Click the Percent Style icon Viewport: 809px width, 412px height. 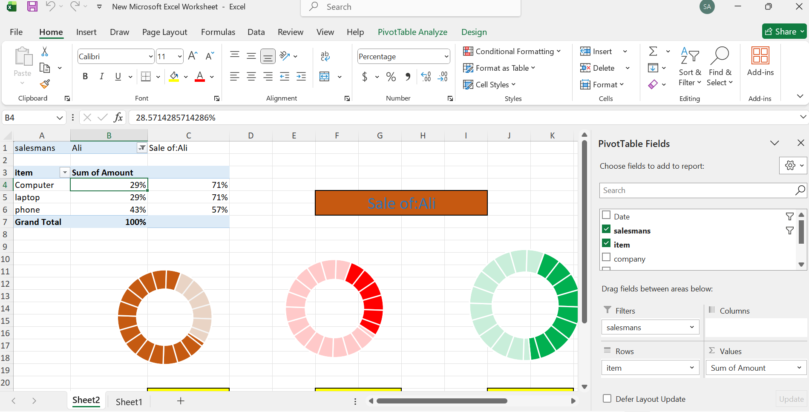(391, 77)
